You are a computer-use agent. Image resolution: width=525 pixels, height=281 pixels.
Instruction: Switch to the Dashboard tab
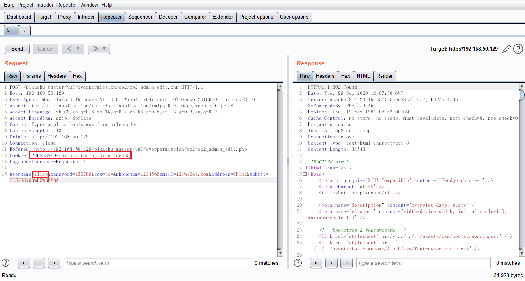click(x=19, y=17)
